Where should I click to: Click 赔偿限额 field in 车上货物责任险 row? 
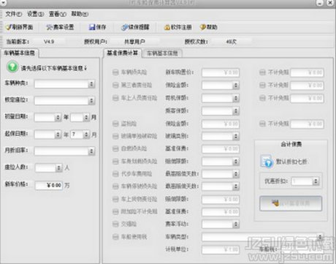point(221,200)
